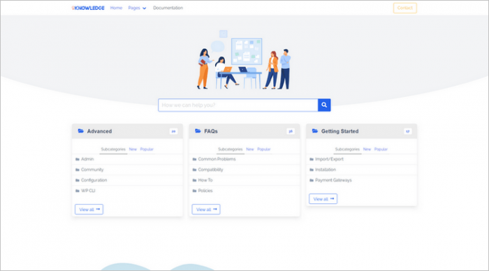Open the Policies subcategory
This screenshot has height=271, width=489.
point(205,191)
